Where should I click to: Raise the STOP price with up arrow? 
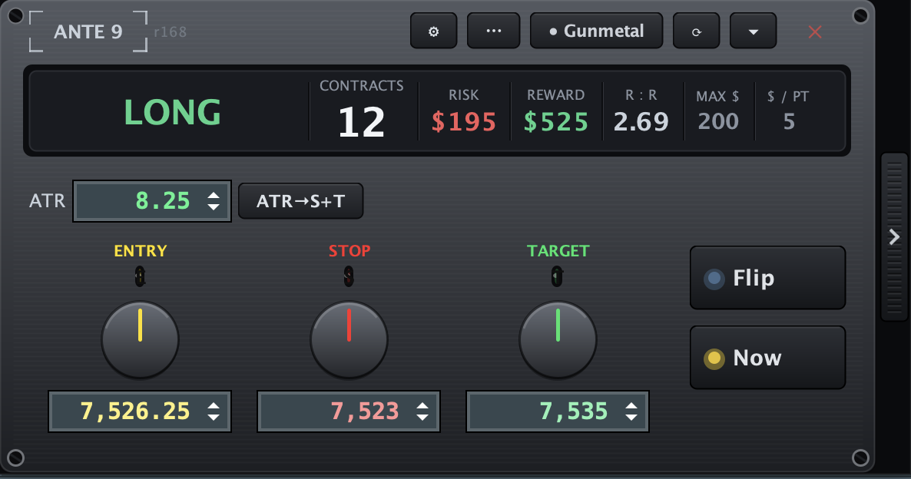(x=422, y=406)
